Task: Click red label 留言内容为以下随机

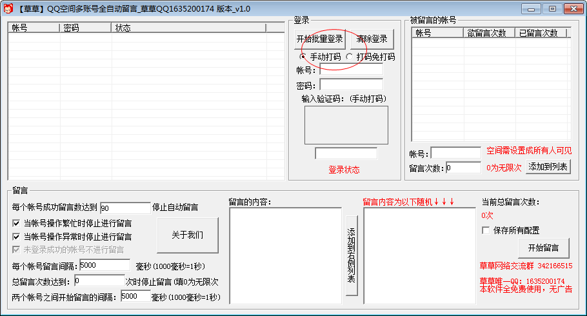Action: pos(408,202)
